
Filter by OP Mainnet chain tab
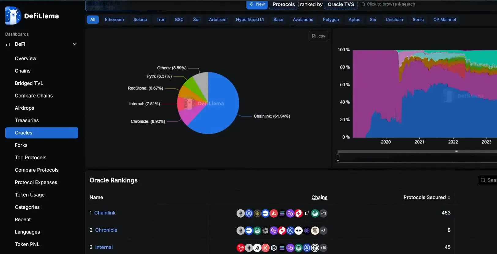tap(445, 20)
